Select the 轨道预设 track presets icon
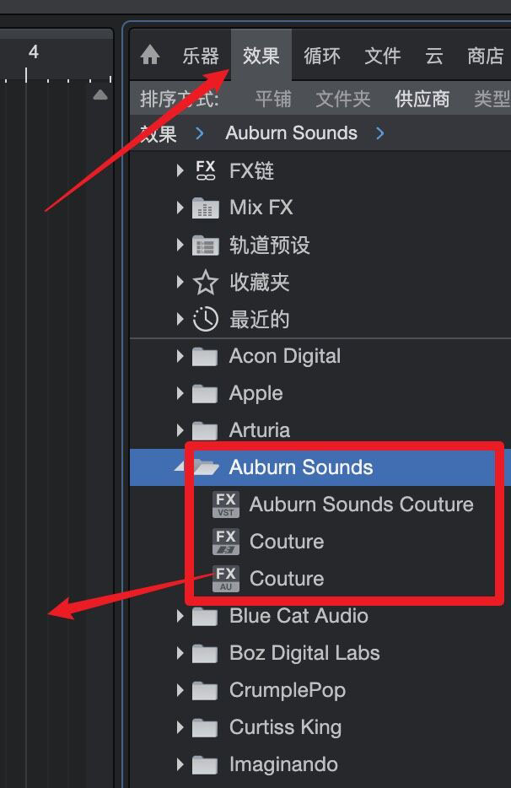Screen dimensions: 511x788 point(206,246)
